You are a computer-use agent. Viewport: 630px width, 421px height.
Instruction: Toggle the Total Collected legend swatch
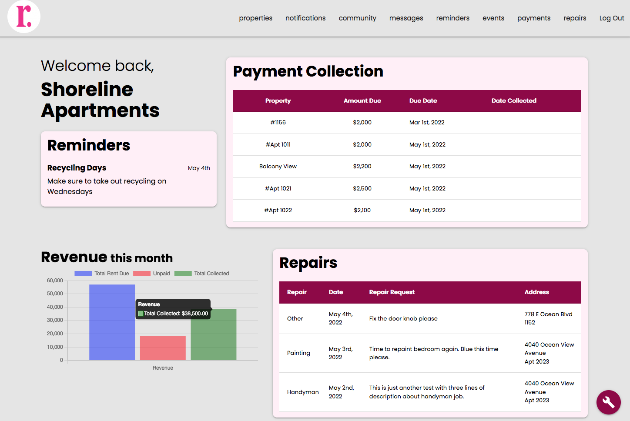click(183, 274)
